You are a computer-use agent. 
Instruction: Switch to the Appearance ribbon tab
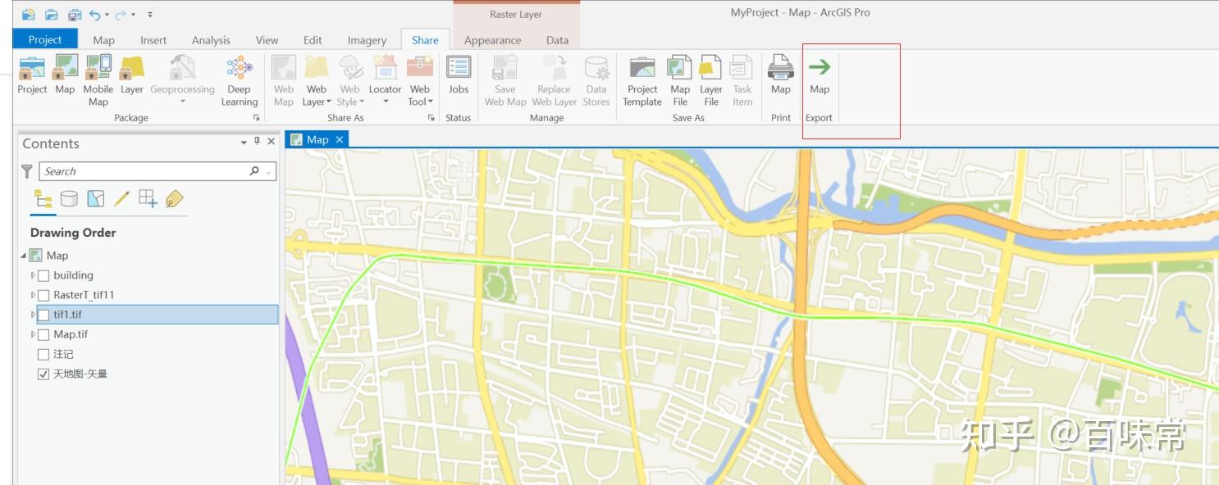(492, 39)
